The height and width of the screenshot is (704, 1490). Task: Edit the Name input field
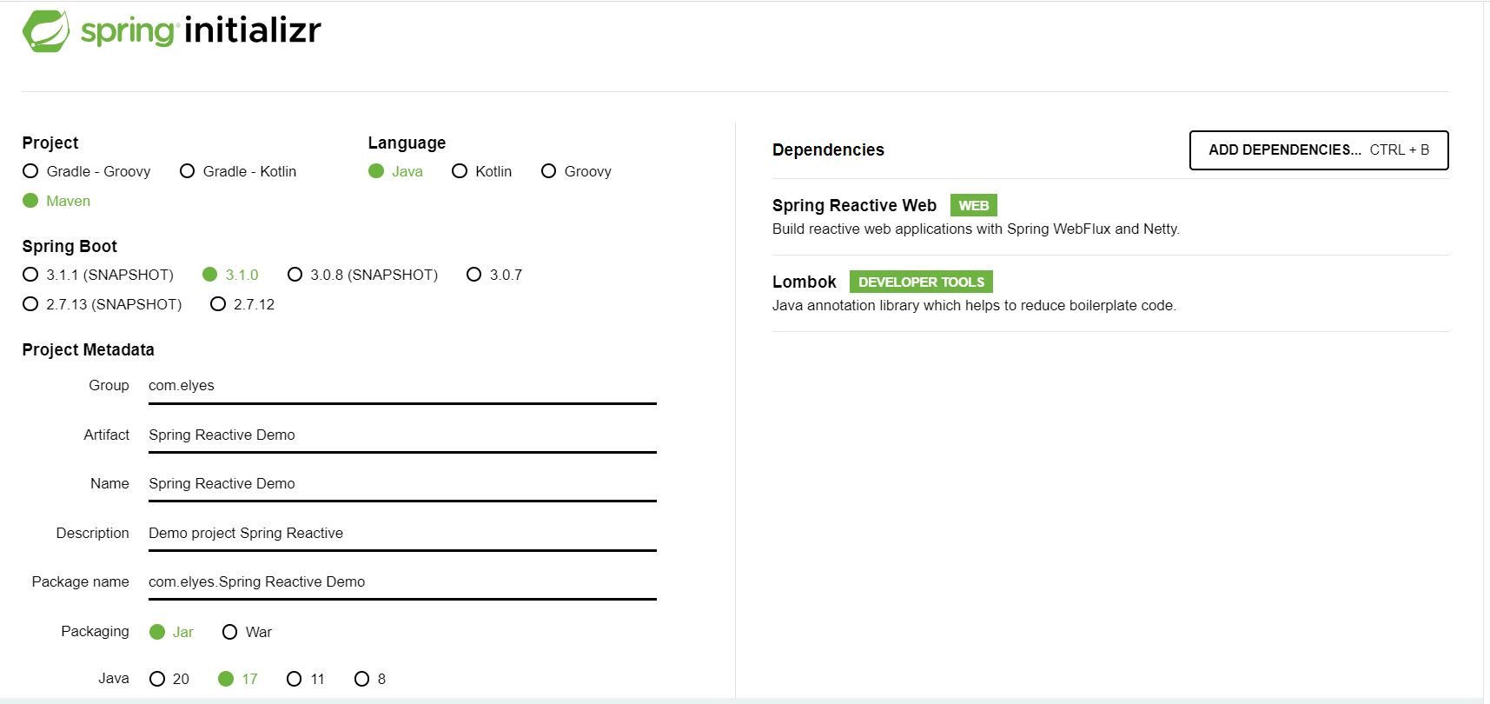[x=402, y=483]
